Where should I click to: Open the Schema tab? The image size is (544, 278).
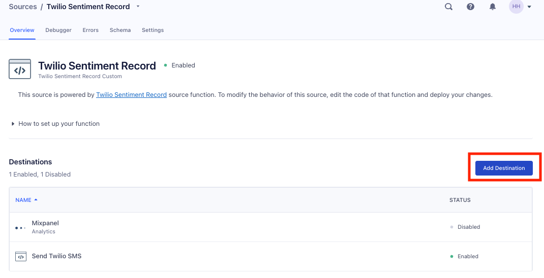pos(120,30)
